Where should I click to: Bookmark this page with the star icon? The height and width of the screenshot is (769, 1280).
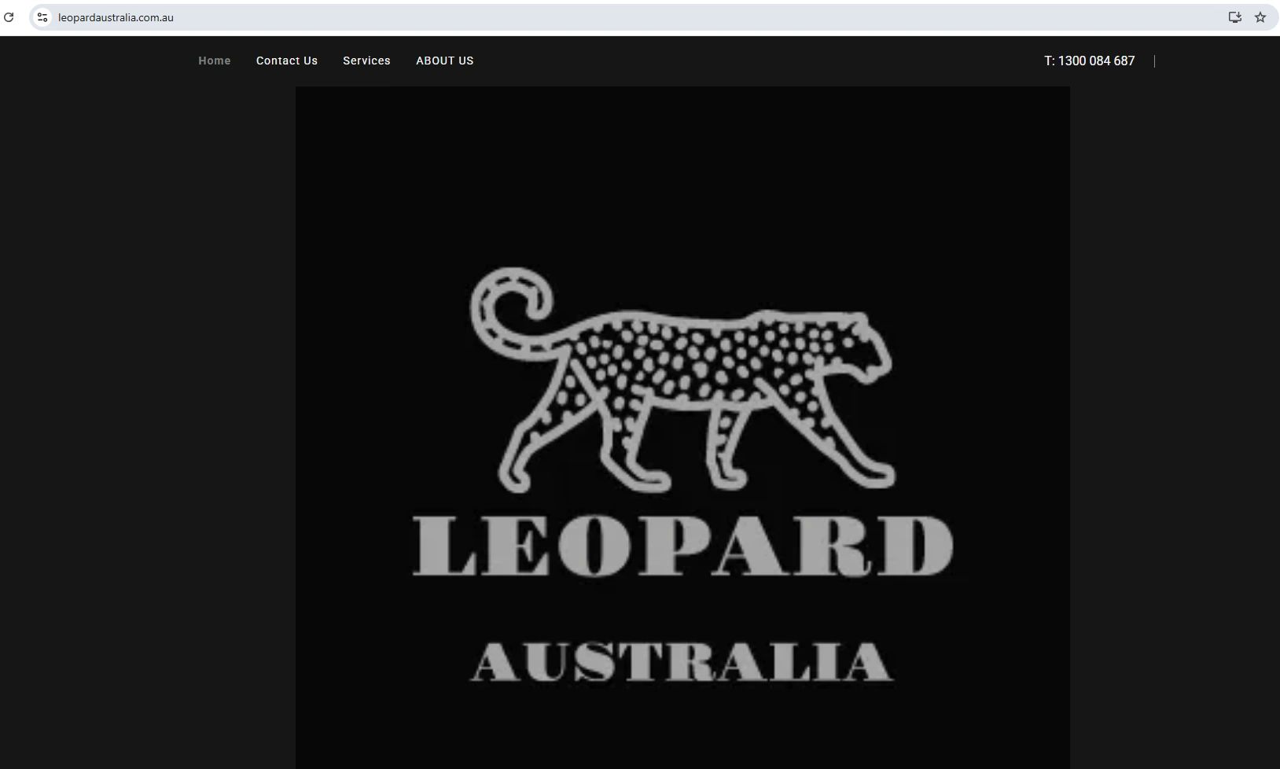[x=1260, y=17]
